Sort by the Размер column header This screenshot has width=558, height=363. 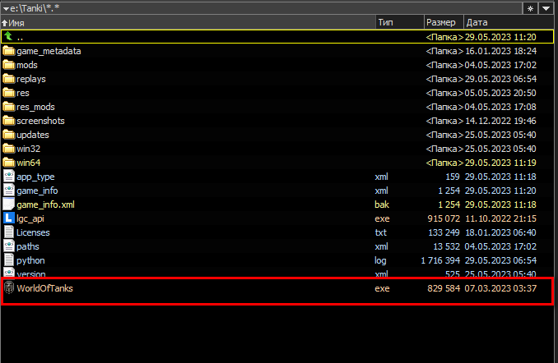(444, 22)
